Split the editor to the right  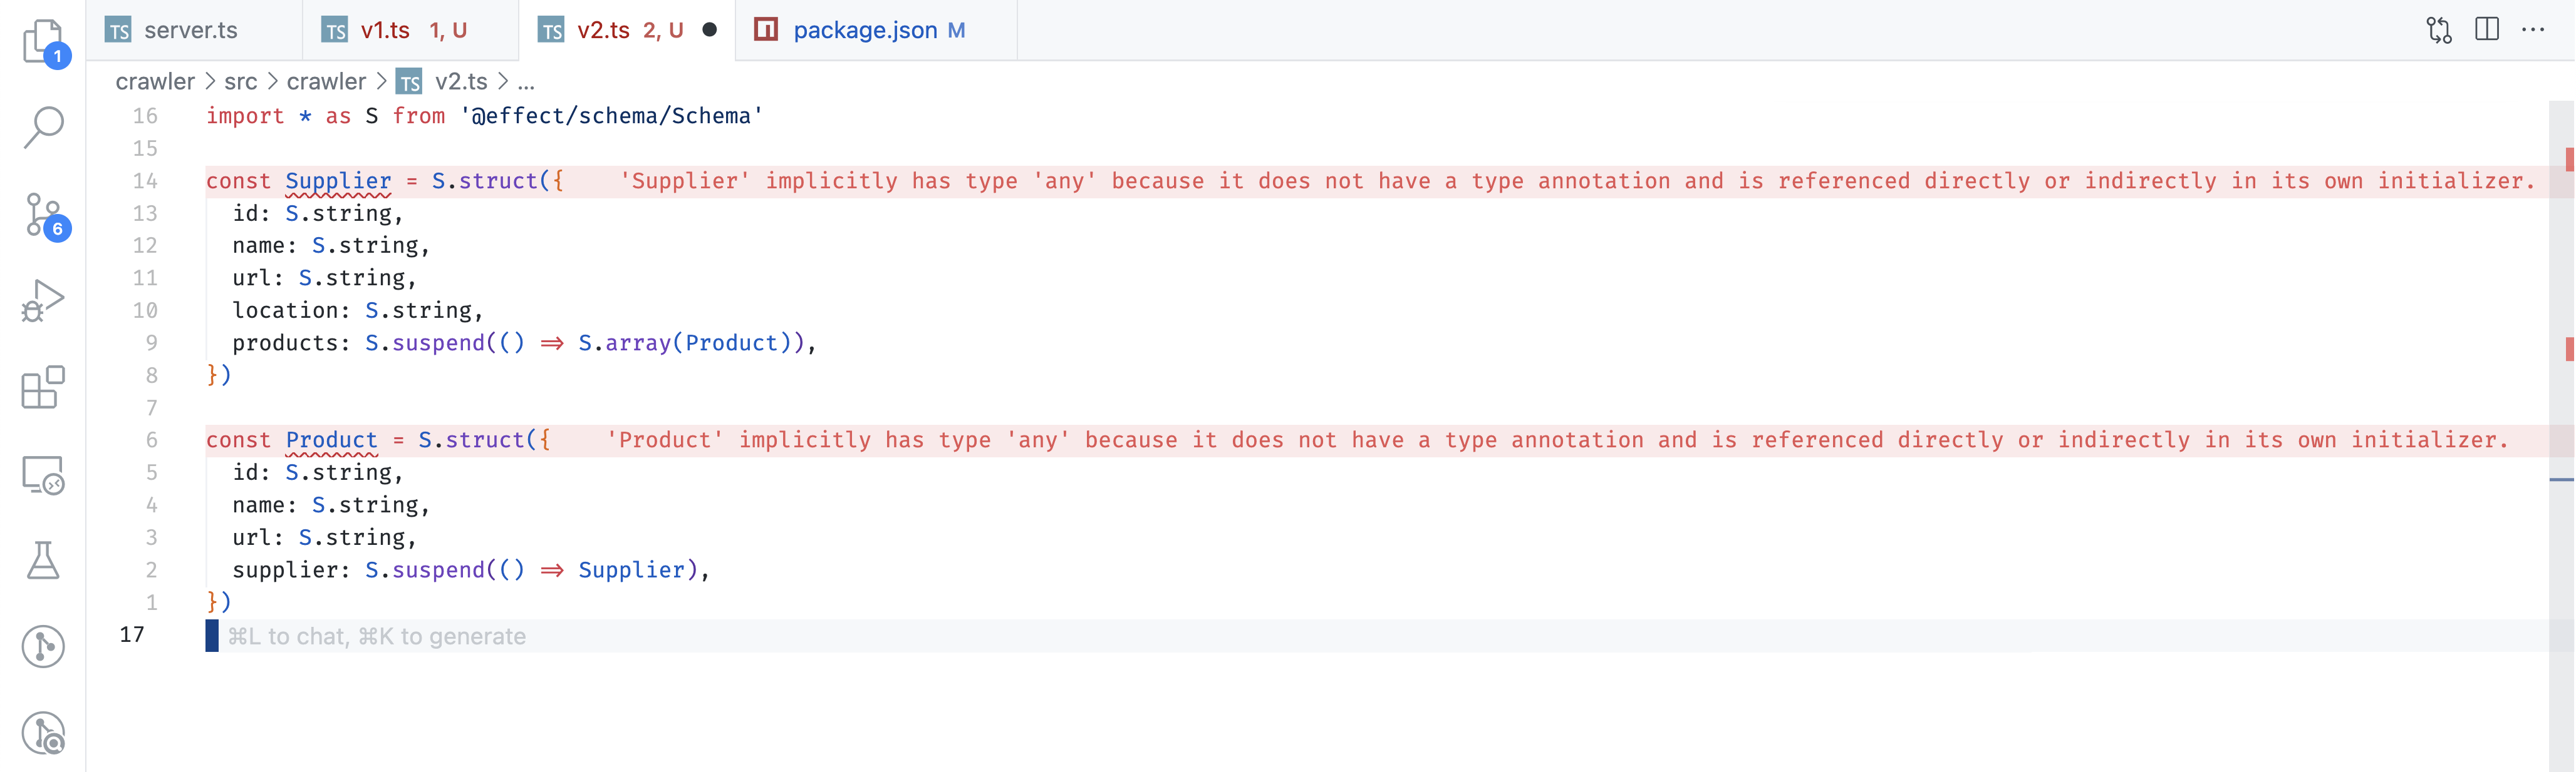click(x=2486, y=30)
